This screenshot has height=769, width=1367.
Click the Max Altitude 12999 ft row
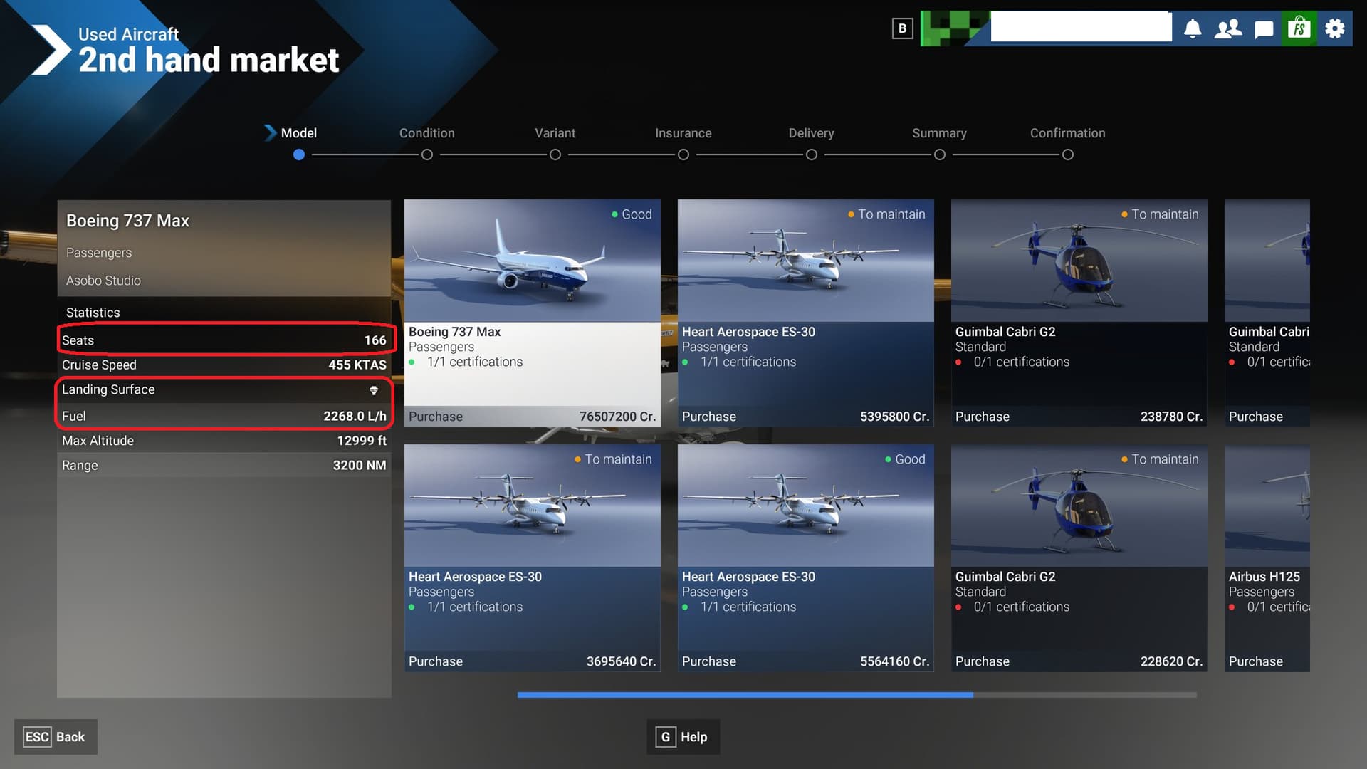pyautogui.click(x=224, y=441)
